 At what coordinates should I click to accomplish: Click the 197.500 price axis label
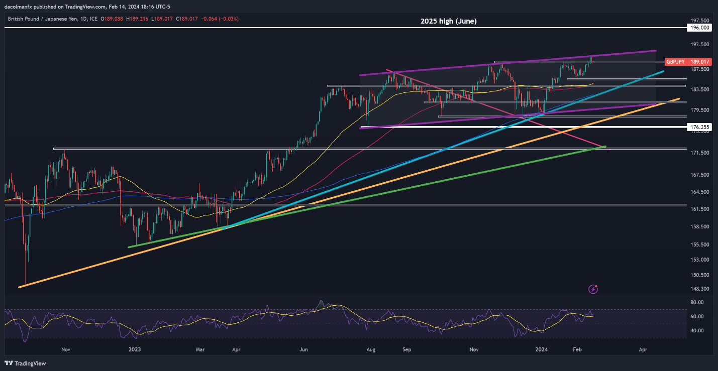tap(699, 20)
